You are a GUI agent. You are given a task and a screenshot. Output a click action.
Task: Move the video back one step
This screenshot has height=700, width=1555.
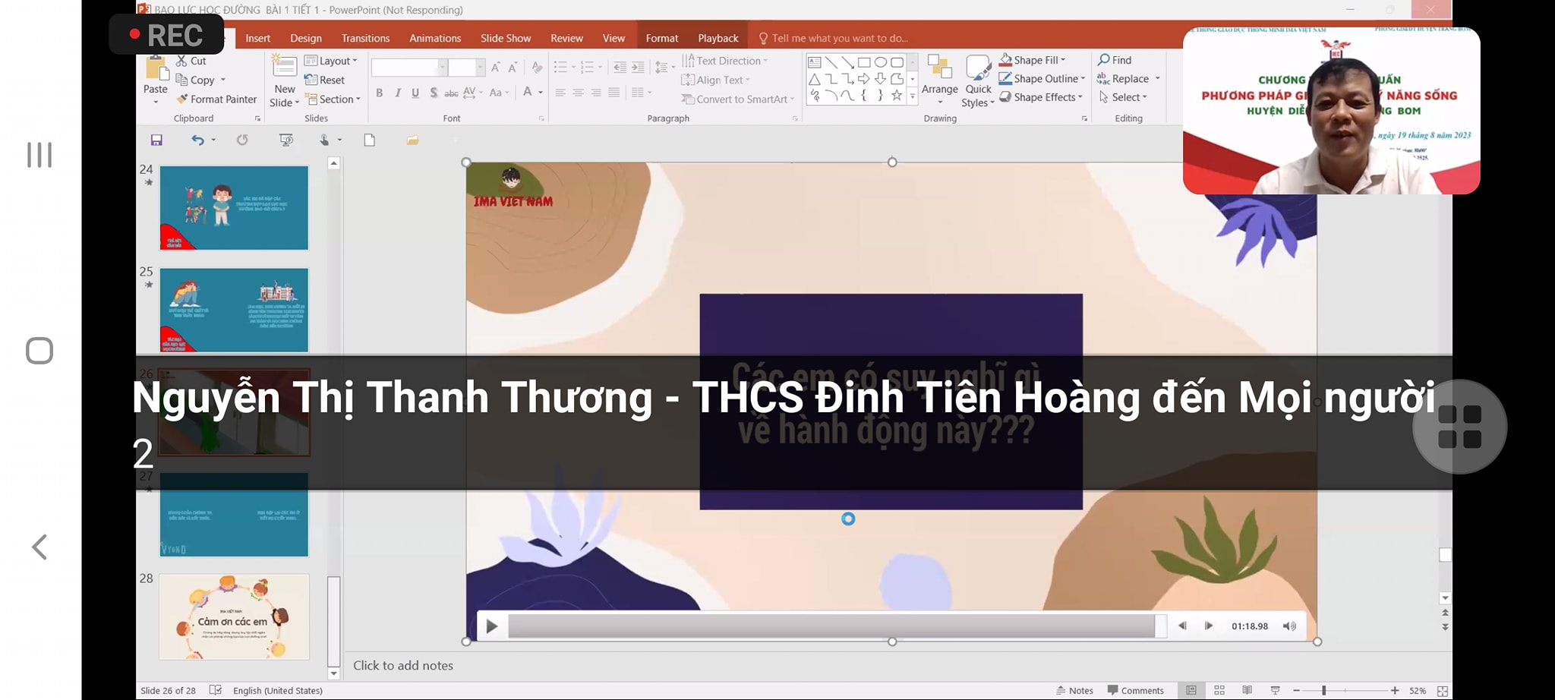coord(1182,626)
